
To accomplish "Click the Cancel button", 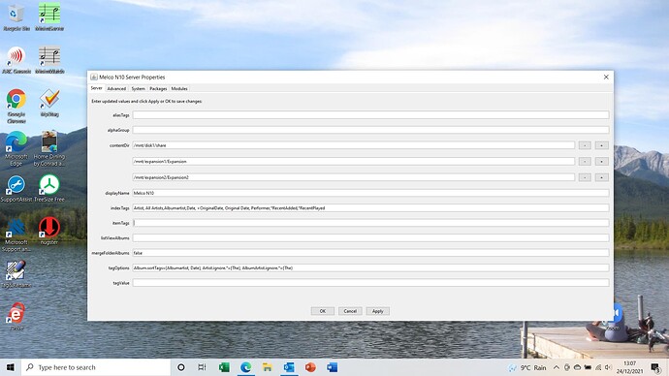I will point(350,311).
